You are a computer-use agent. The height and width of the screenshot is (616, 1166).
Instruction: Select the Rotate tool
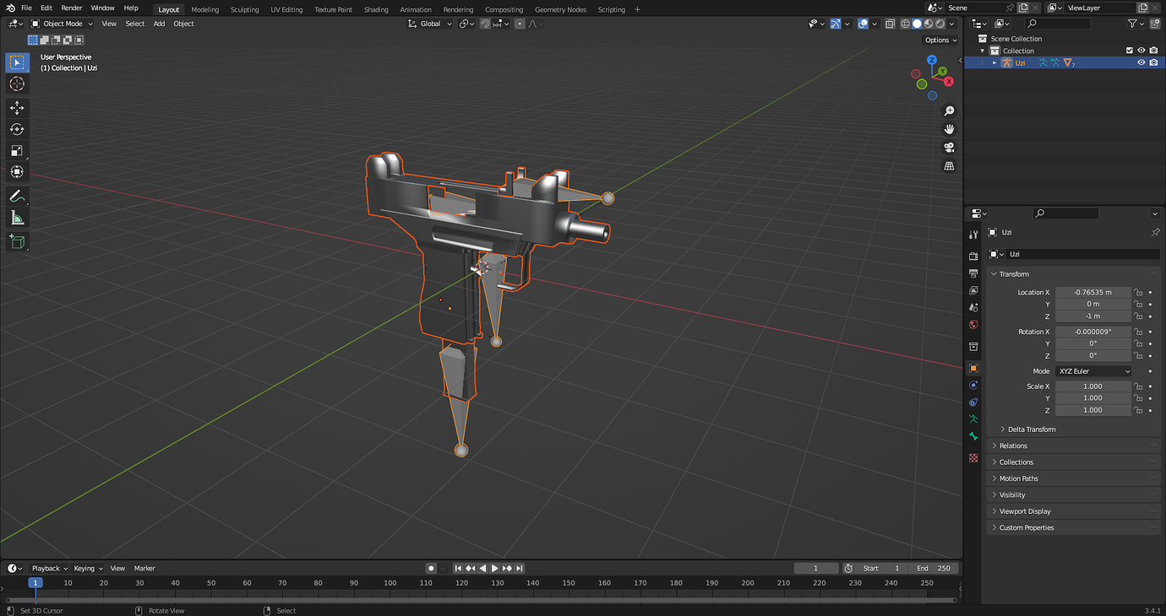[x=17, y=129]
